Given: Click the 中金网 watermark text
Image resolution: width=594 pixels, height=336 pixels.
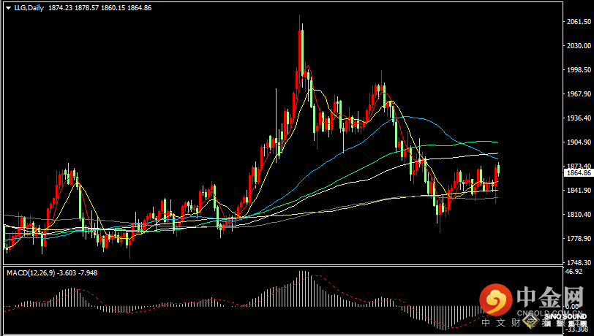Looking at the screenshot, I should (x=550, y=297).
